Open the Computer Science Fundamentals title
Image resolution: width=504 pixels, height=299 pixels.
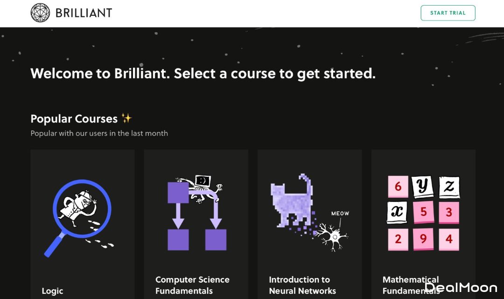(x=192, y=285)
